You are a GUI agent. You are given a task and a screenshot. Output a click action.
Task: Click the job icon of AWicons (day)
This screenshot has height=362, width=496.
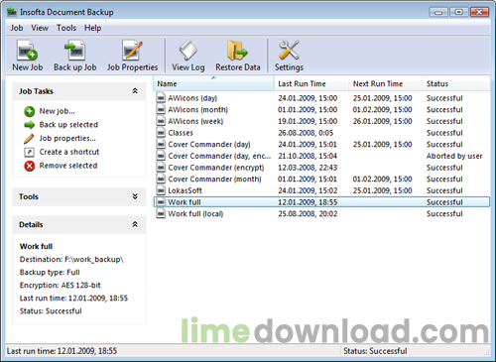(161, 98)
